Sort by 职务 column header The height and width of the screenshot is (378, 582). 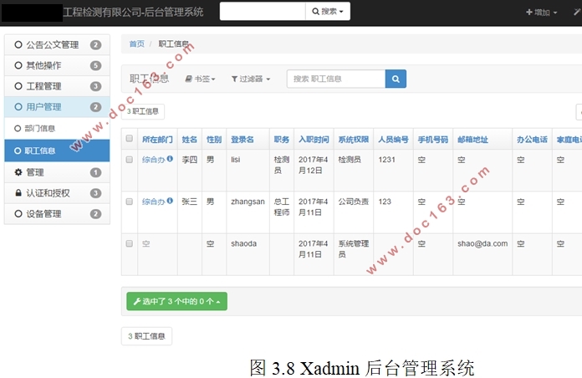coord(281,140)
